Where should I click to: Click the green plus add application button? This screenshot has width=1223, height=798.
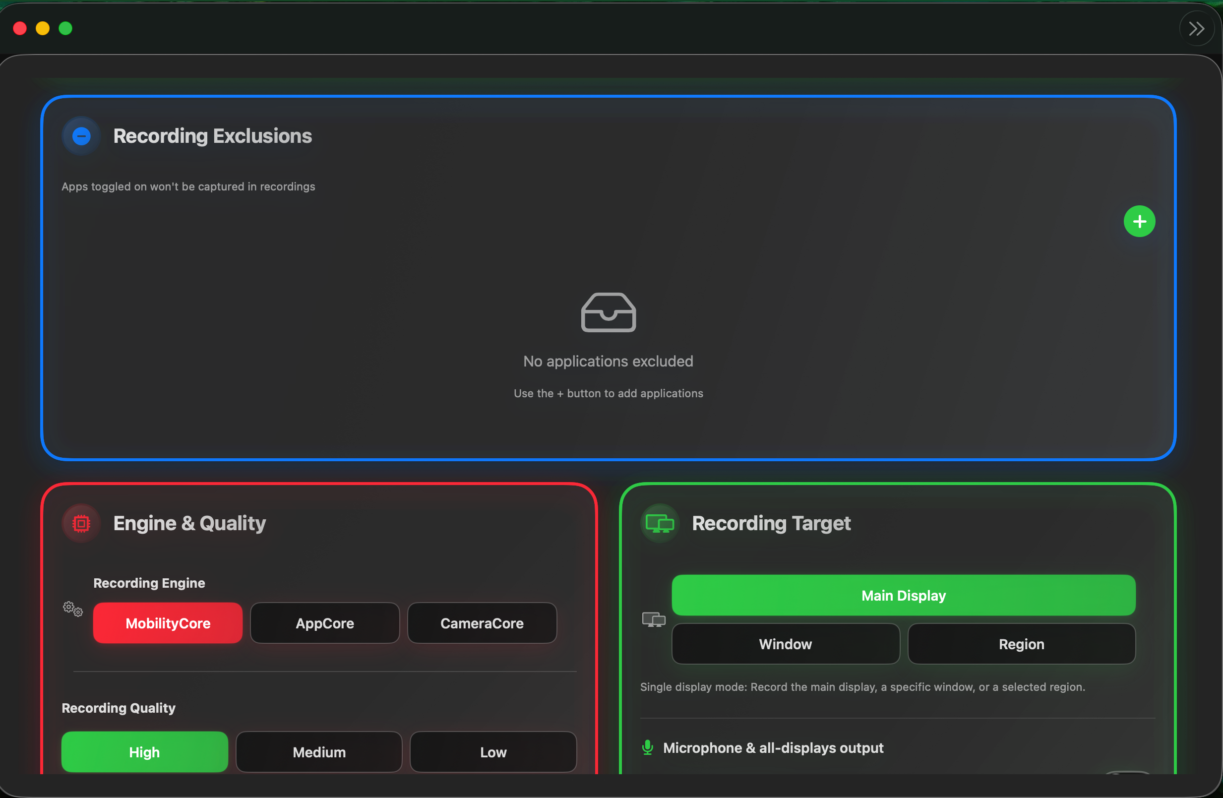[x=1139, y=222]
